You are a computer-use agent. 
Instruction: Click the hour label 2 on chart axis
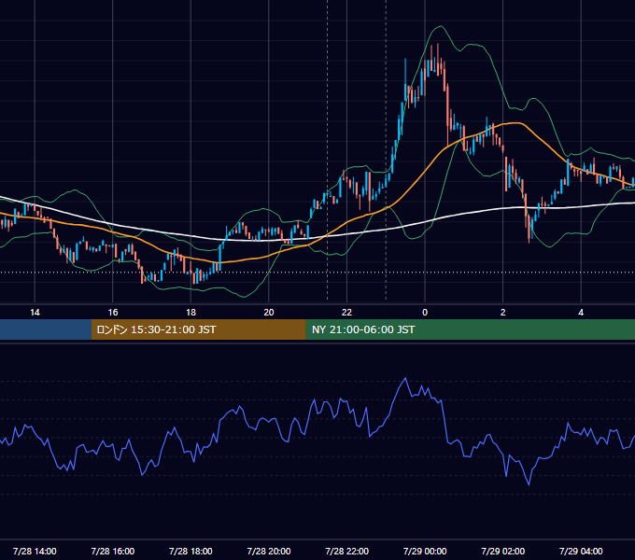[x=503, y=313]
